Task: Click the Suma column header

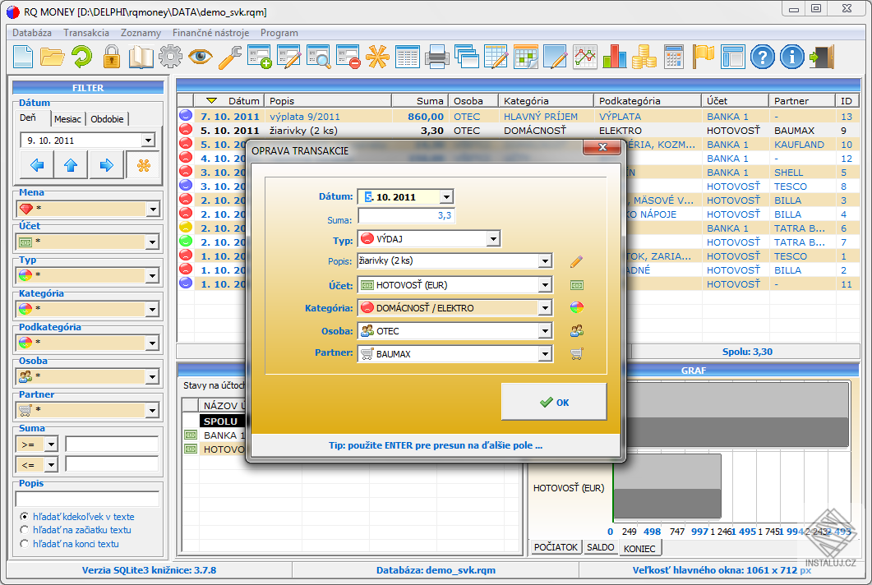Action: click(x=420, y=101)
